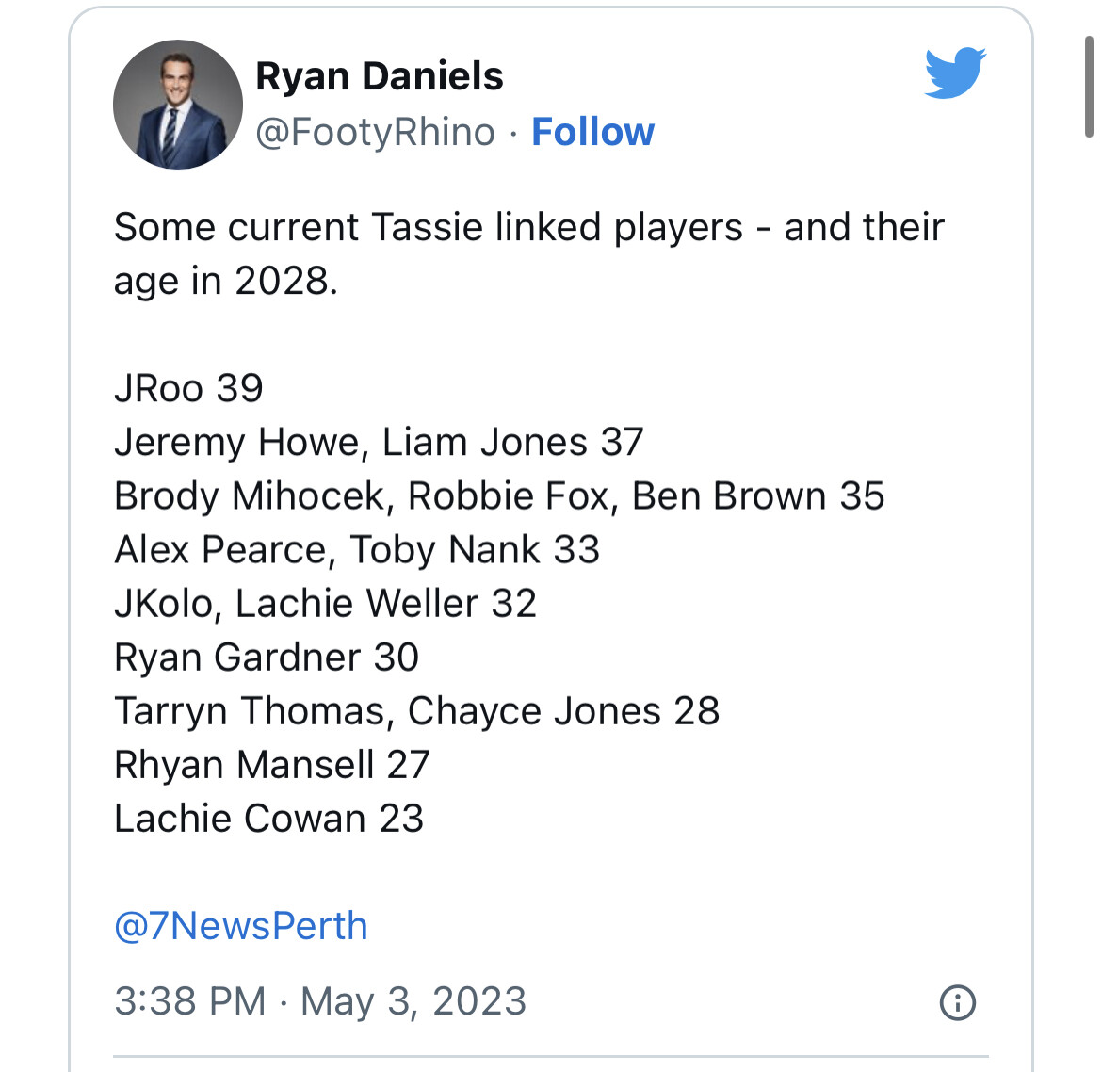Click the 'Alex Pearce, Toby Nank 33' line
Viewport: 1102px width, 1072px height.
click(357, 550)
